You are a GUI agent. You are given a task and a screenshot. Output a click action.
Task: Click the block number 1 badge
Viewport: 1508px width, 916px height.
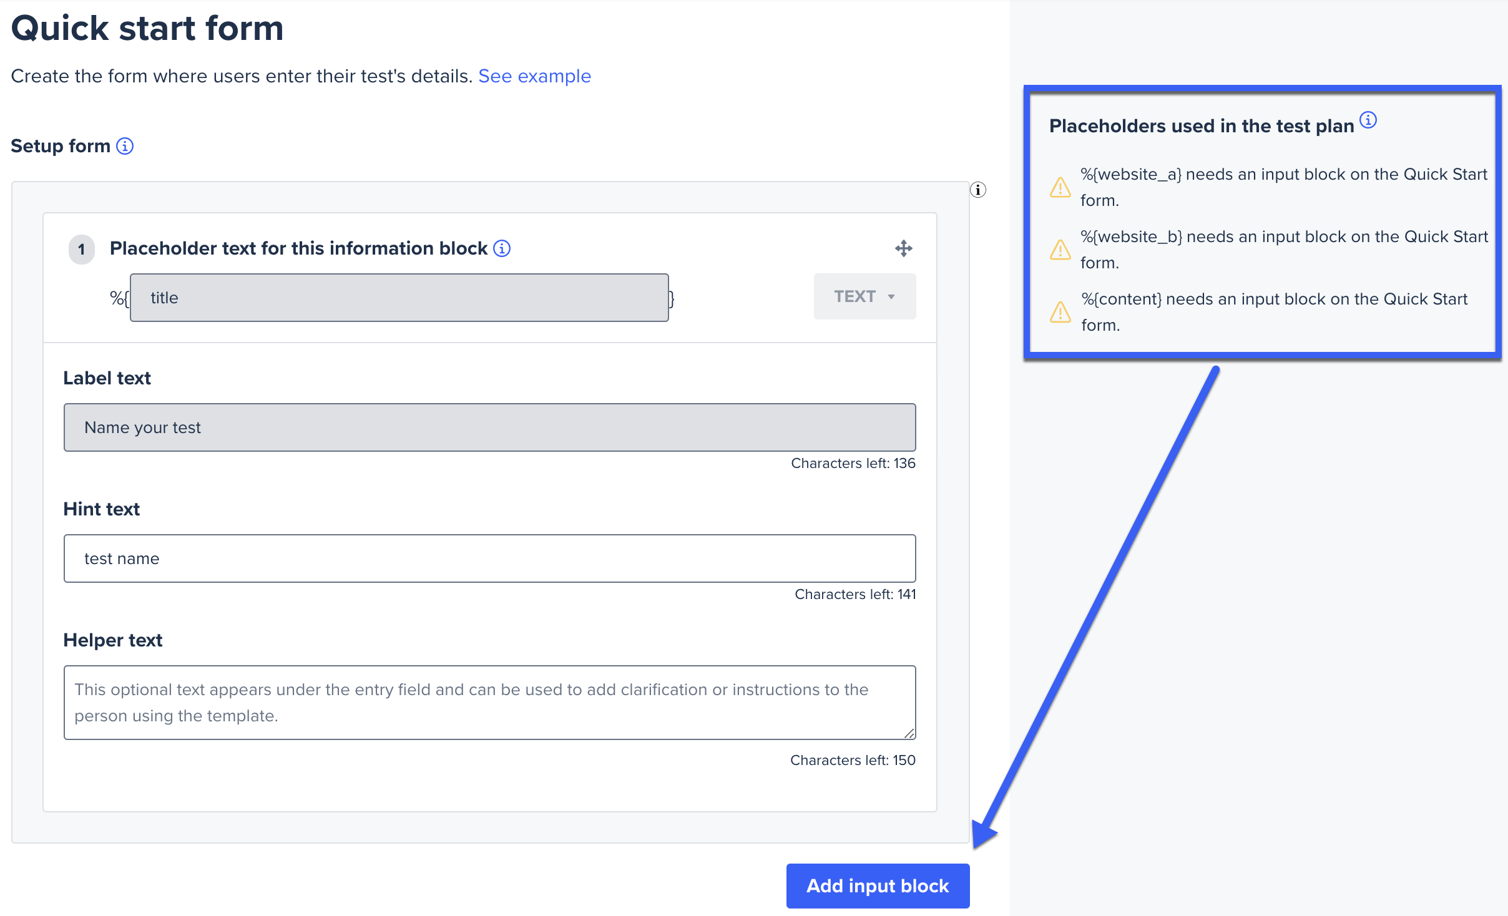pyautogui.click(x=82, y=249)
